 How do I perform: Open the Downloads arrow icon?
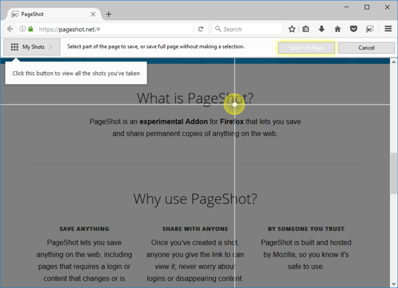coord(322,29)
